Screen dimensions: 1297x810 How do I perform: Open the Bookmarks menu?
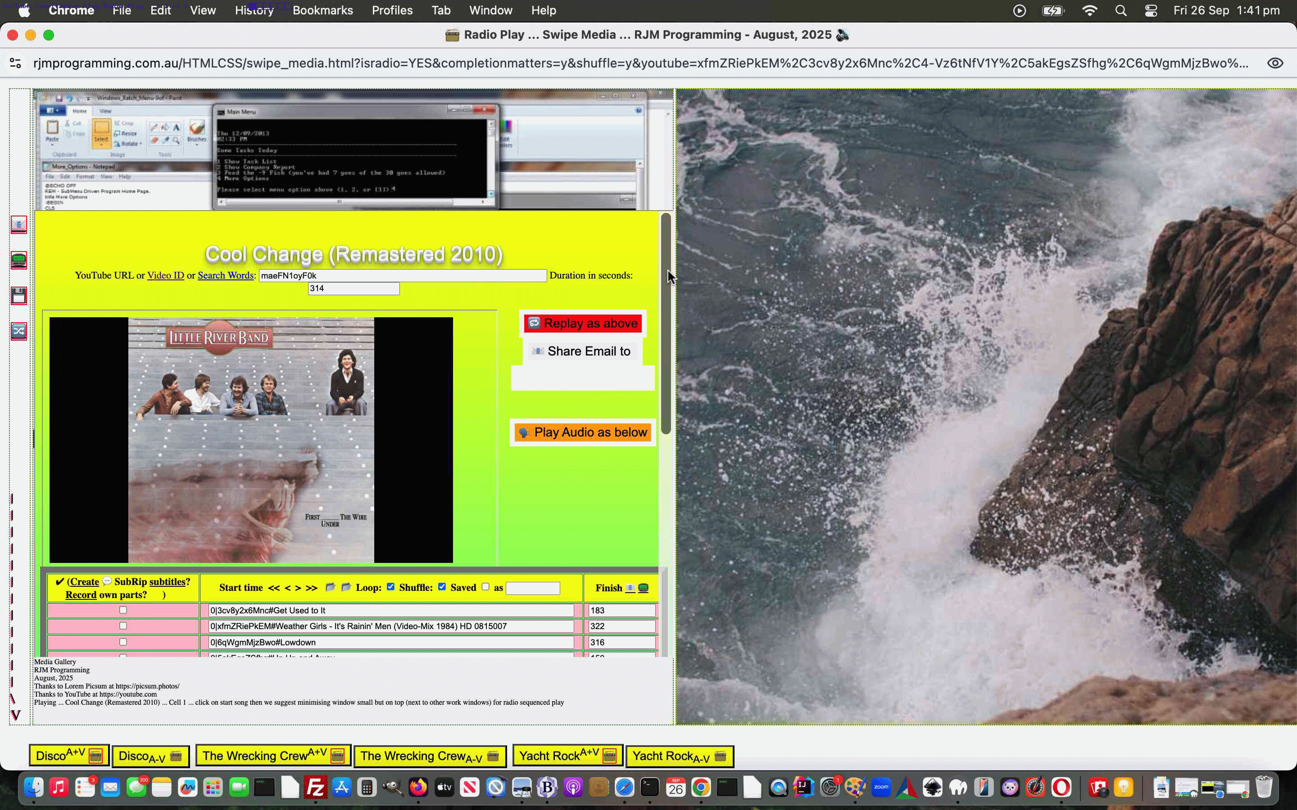[x=322, y=10]
